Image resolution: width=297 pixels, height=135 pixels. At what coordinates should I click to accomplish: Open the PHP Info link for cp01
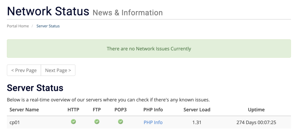click(153, 123)
